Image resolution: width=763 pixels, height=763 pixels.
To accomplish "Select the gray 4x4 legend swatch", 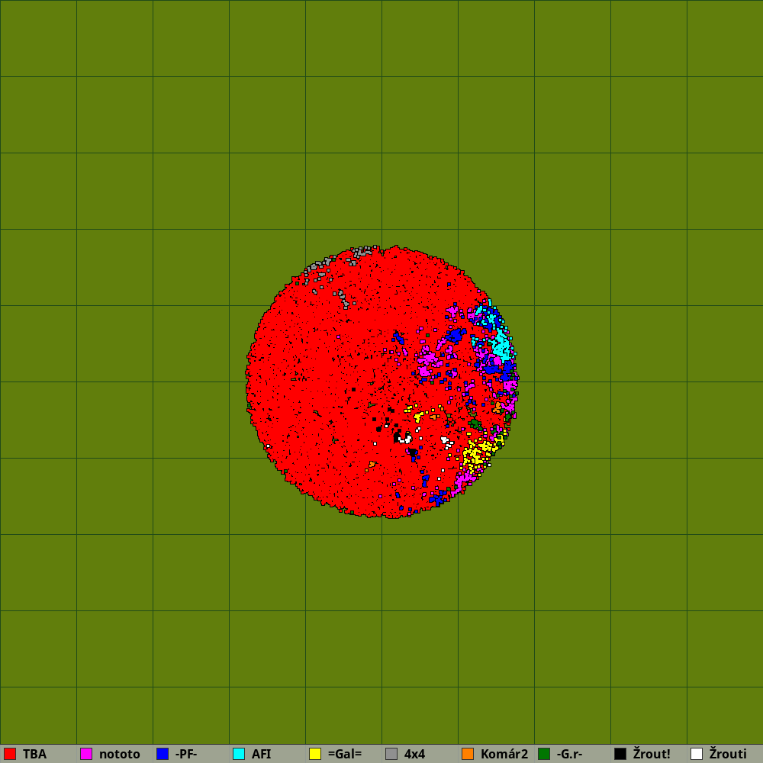I will [391, 754].
